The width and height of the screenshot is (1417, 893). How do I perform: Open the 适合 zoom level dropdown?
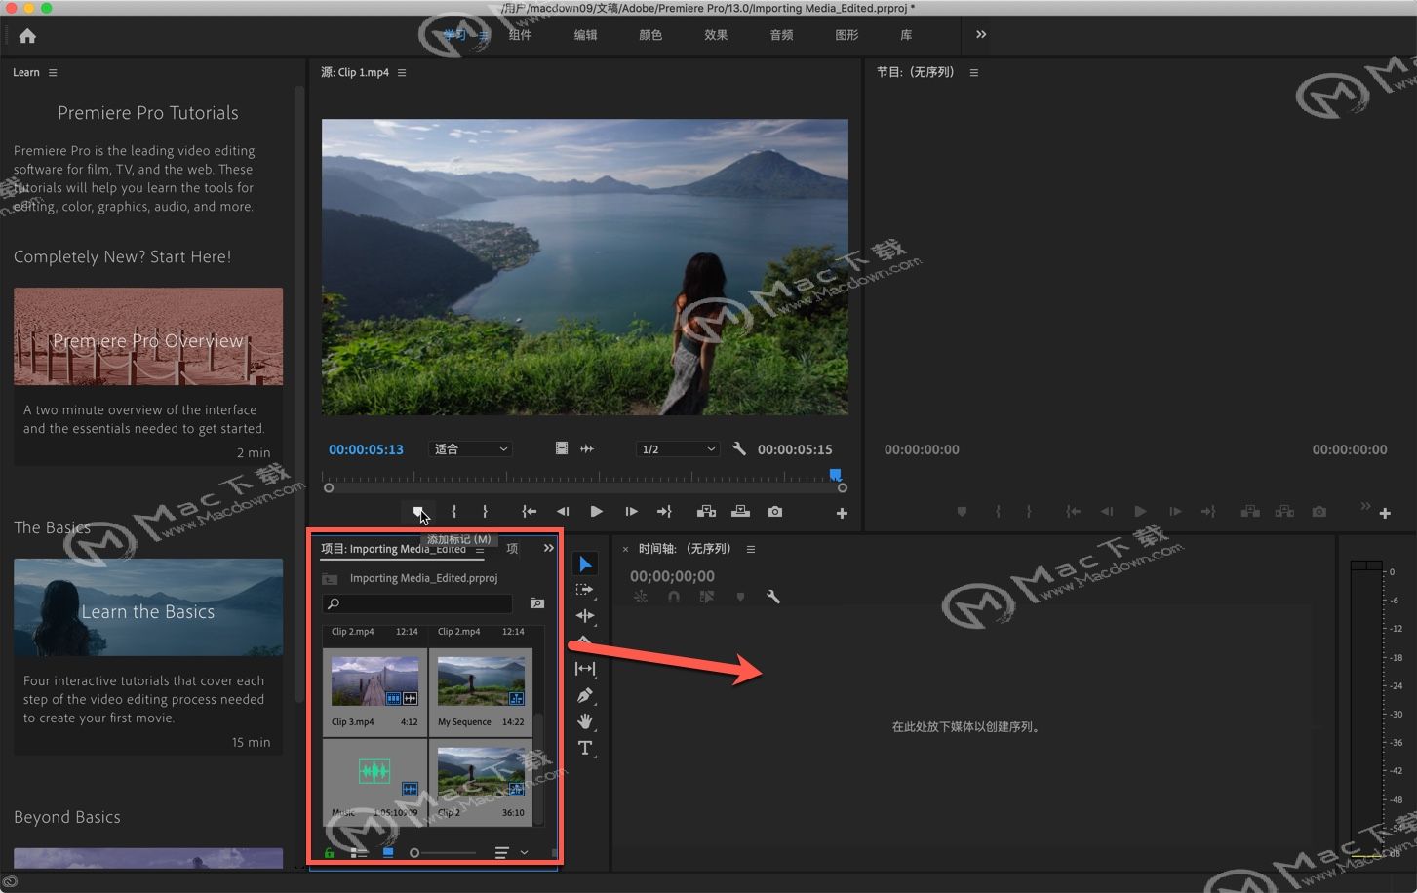pyautogui.click(x=470, y=449)
